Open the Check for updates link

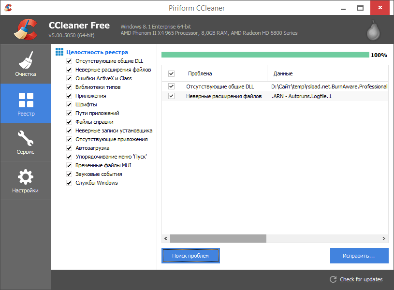tap(361, 279)
